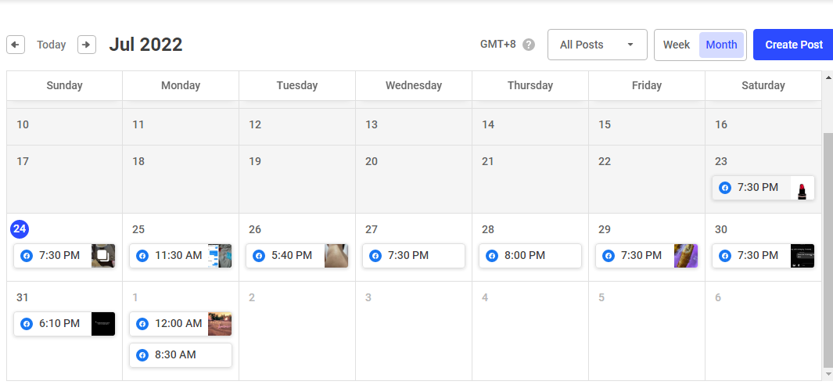Viewport: 833px width, 392px height.
Task: Click Facebook icon on 8:00 PM post
Action: [x=492, y=256]
